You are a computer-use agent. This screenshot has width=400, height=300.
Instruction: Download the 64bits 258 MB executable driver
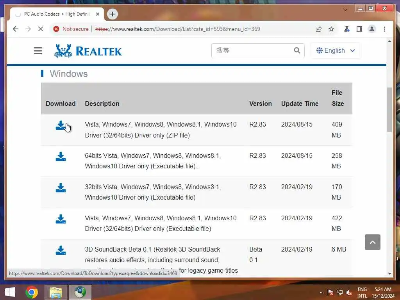(61, 157)
